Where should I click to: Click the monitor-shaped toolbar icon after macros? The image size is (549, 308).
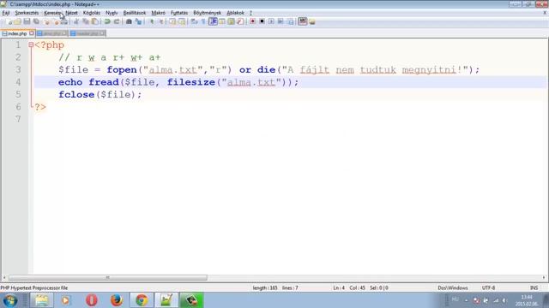(x=303, y=21)
